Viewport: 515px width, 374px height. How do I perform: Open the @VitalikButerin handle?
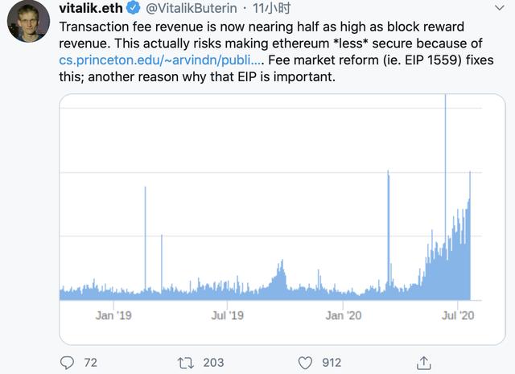point(191,9)
